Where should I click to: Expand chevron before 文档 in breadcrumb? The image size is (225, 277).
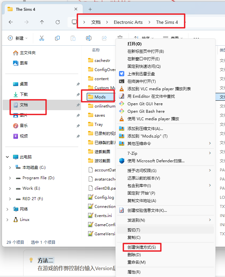click(x=84, y=22)
